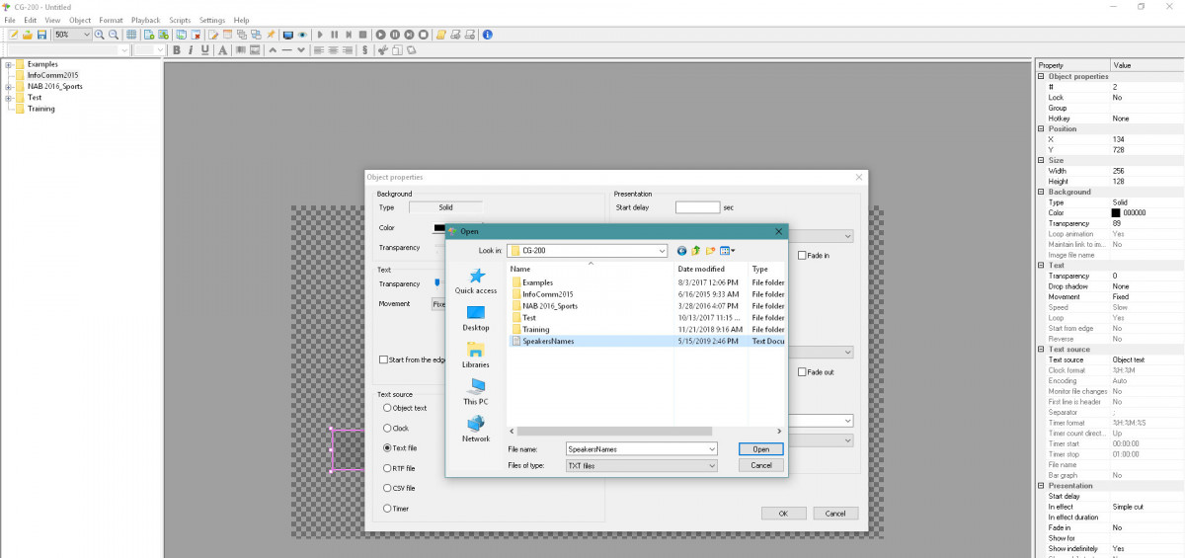Click the pushpin icon in toolbar
Viewport: 1185px width, 558px height.
(x=271, y=35)
